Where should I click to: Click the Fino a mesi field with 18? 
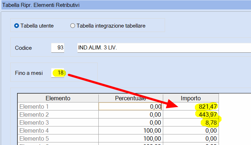[58, 73]
